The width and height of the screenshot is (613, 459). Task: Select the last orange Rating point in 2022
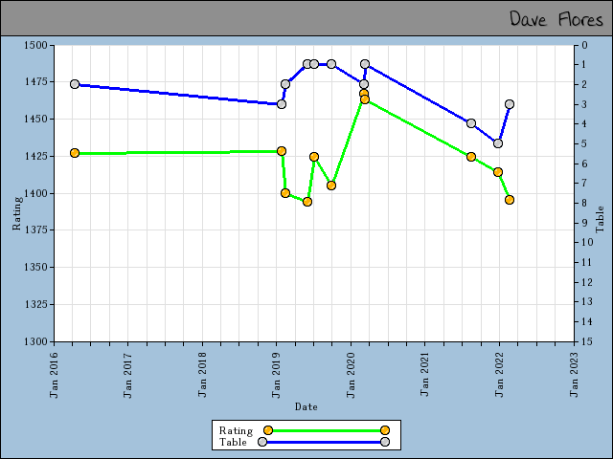click(x=510, y=200)
